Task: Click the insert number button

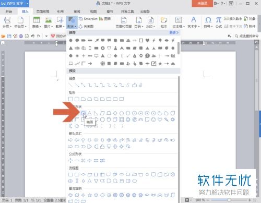Action: point(233,19)
